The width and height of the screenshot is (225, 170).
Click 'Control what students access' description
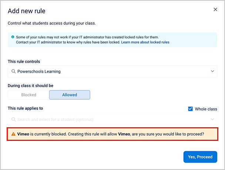tap(52, 23)
